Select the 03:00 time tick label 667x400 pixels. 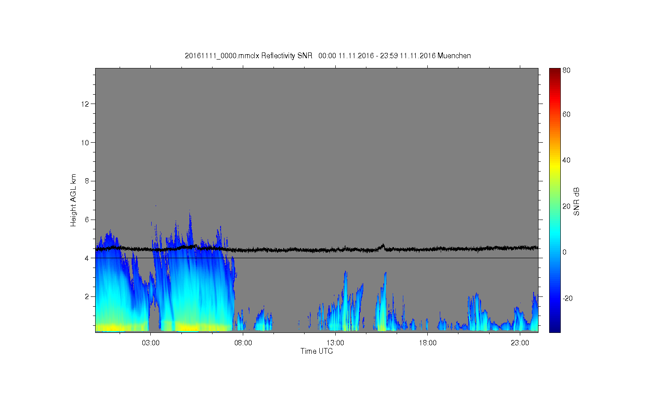point(151,343)
